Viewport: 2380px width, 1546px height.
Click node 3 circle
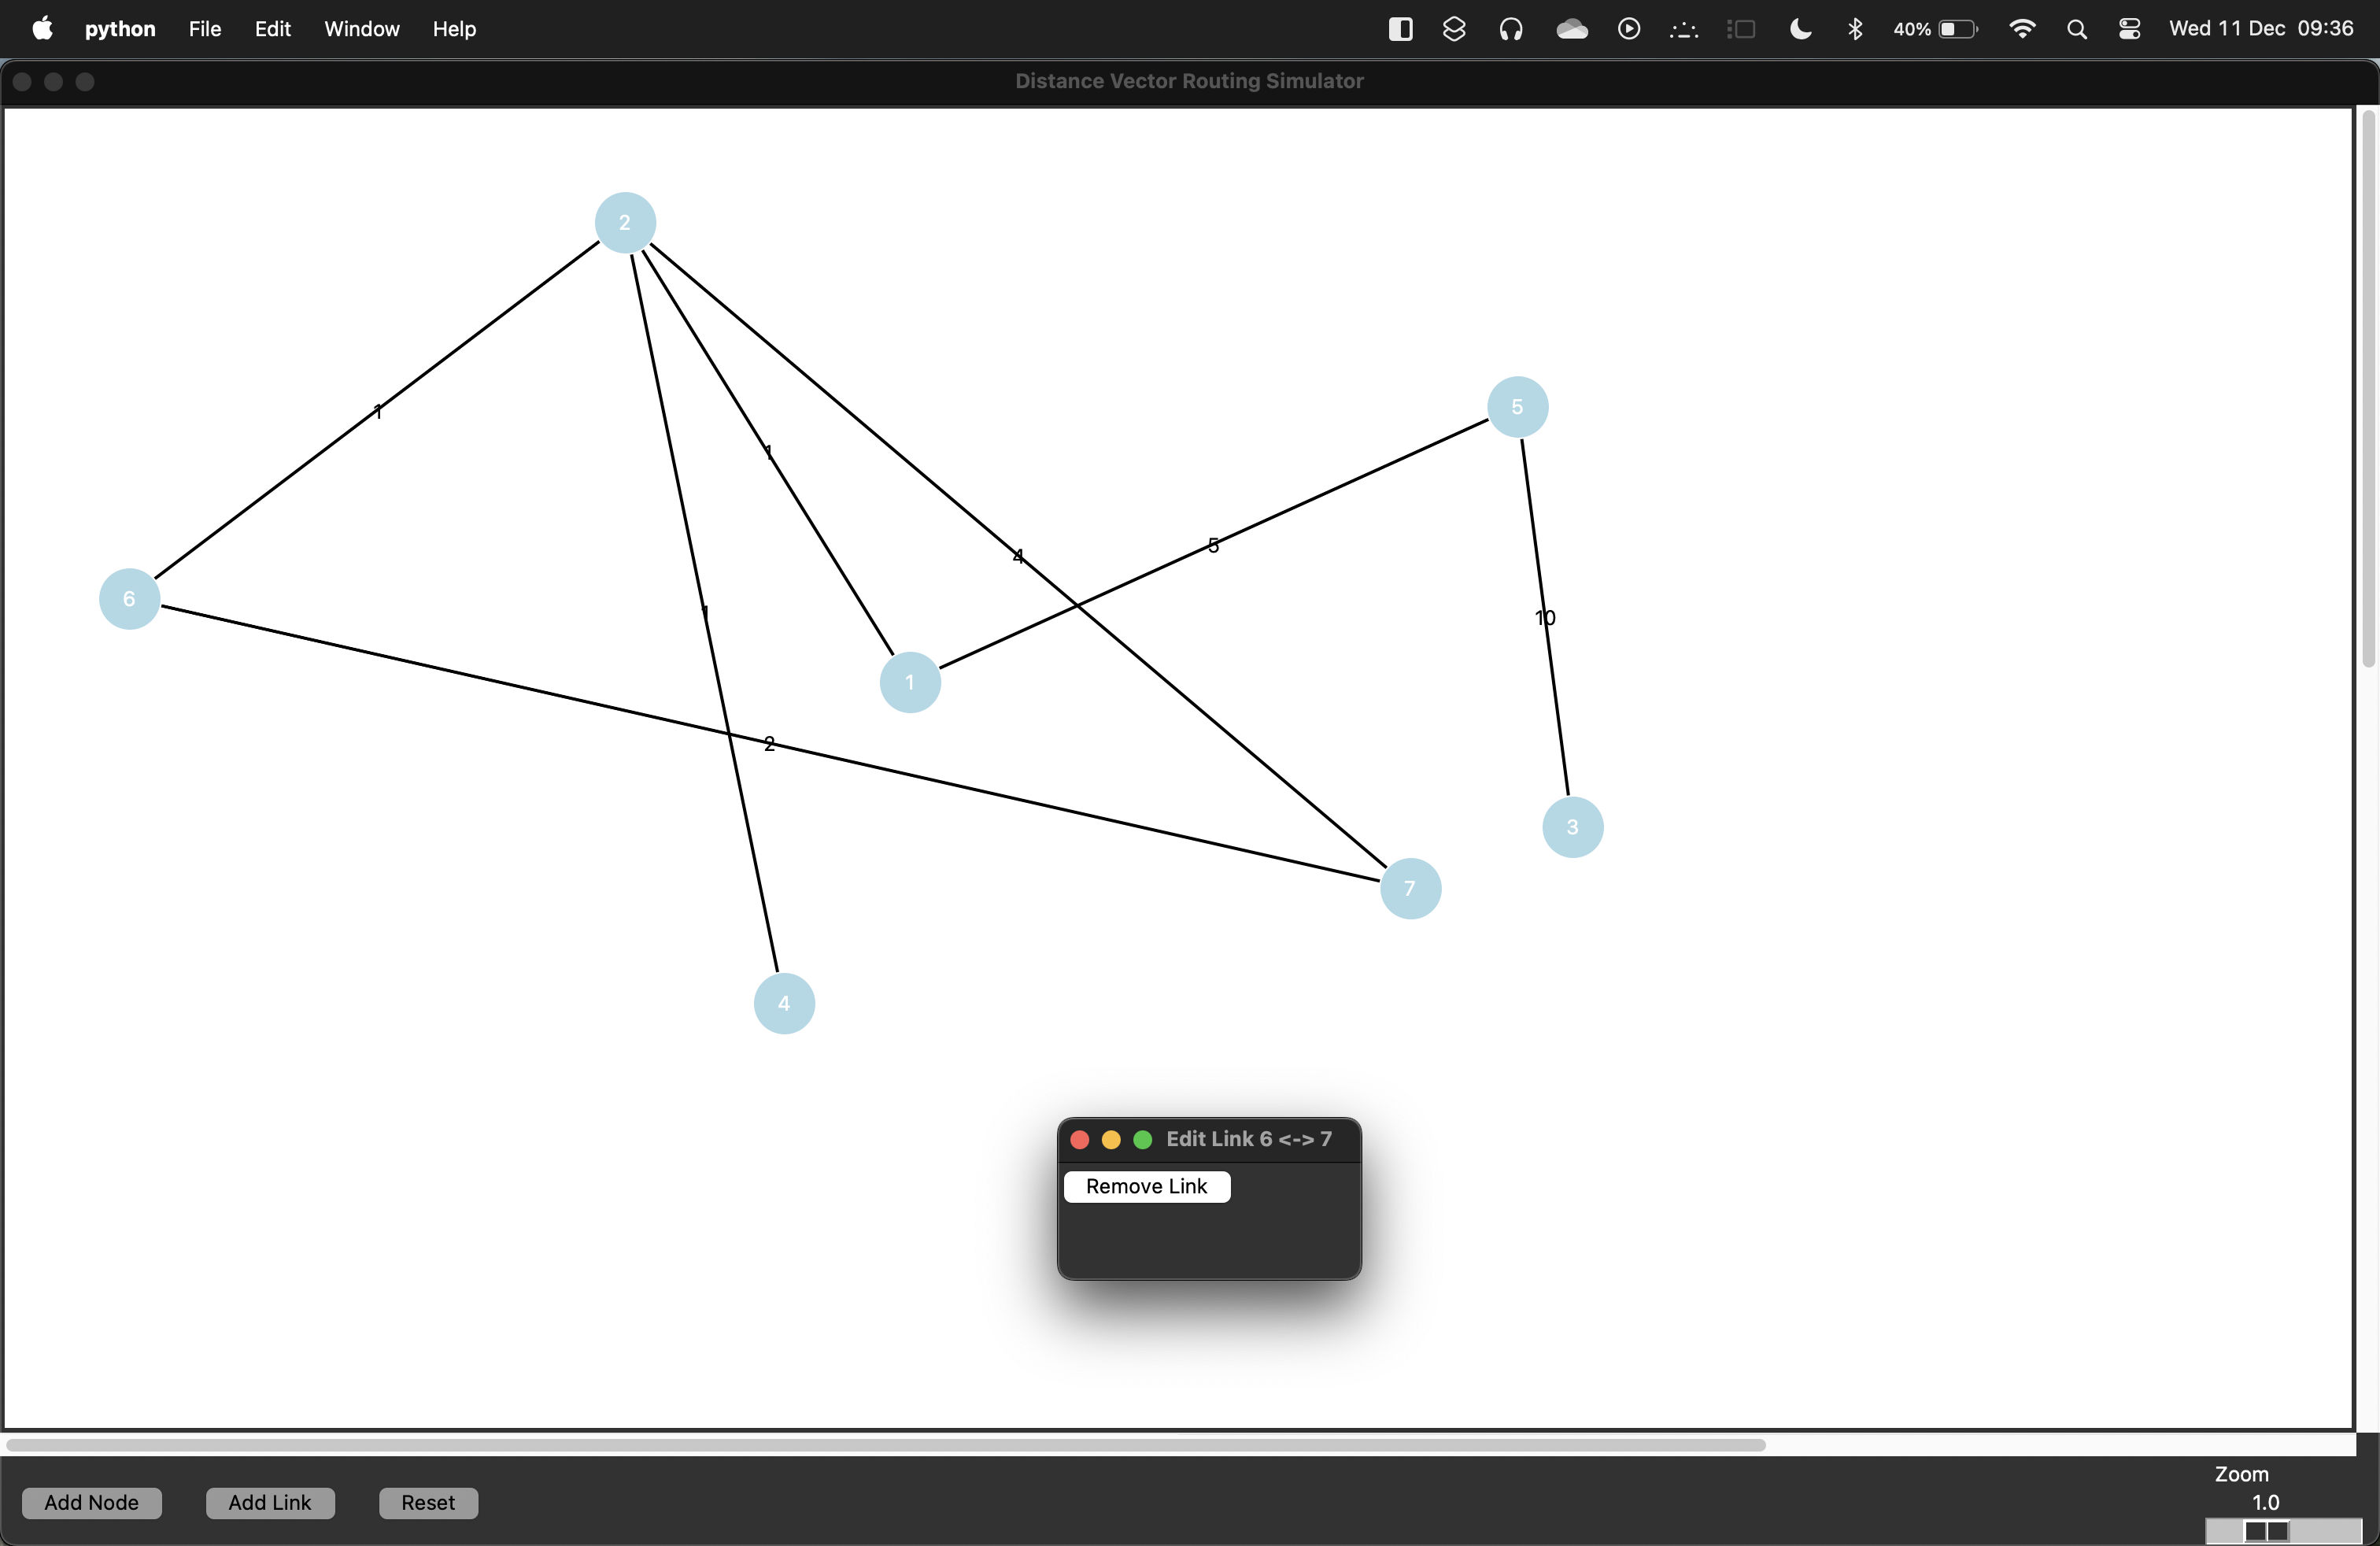pos(1572,827)
